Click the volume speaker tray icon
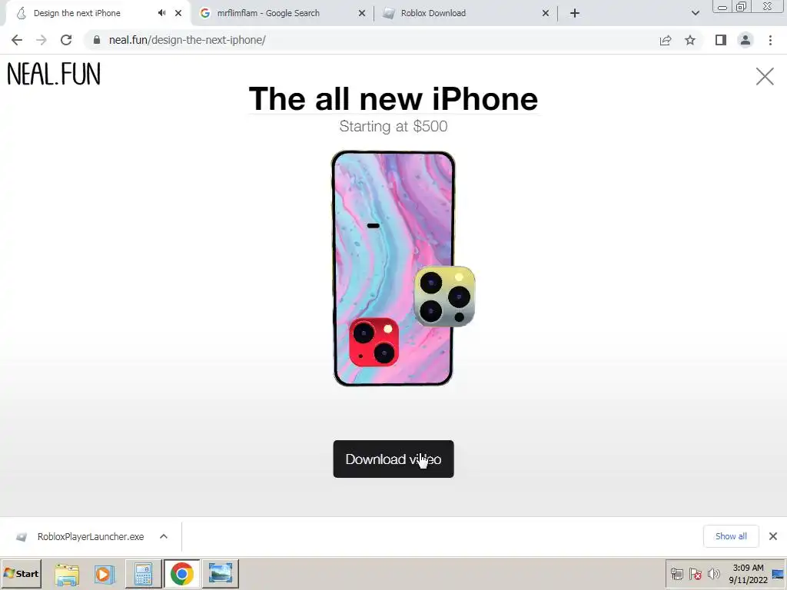The width and height of the screenshot is (787, 590). (713, 574)
